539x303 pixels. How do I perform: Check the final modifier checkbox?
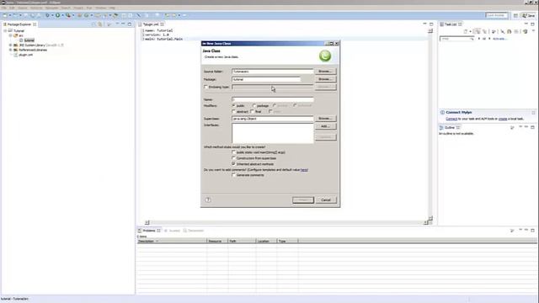[x=253, y=111]
